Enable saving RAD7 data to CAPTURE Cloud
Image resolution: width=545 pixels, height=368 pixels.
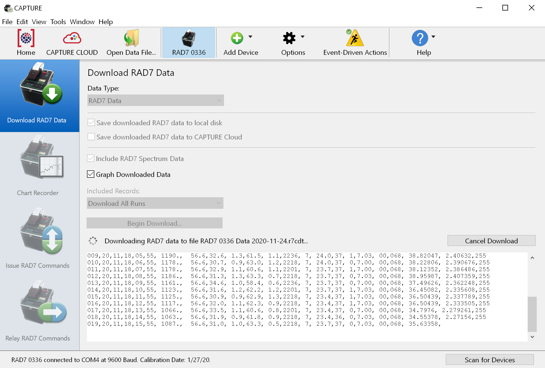tap(91, 137)
